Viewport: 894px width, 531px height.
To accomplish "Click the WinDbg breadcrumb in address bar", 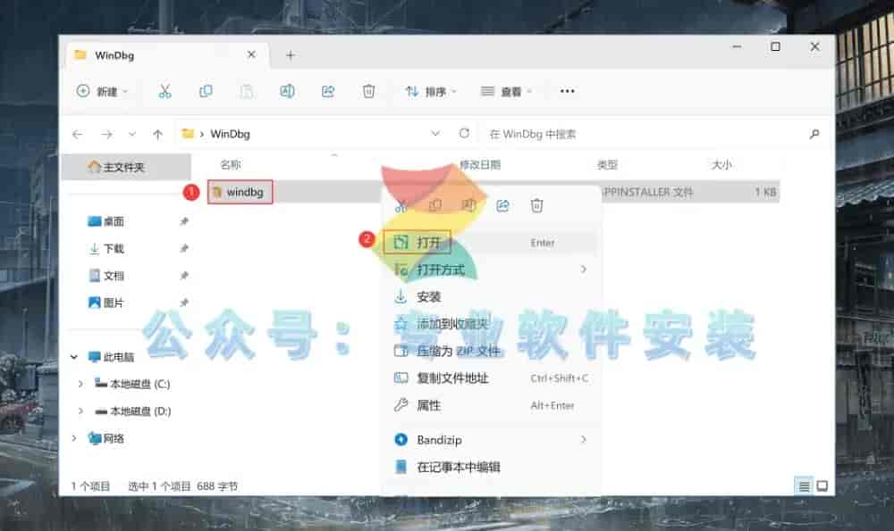I will pos(231,134).
